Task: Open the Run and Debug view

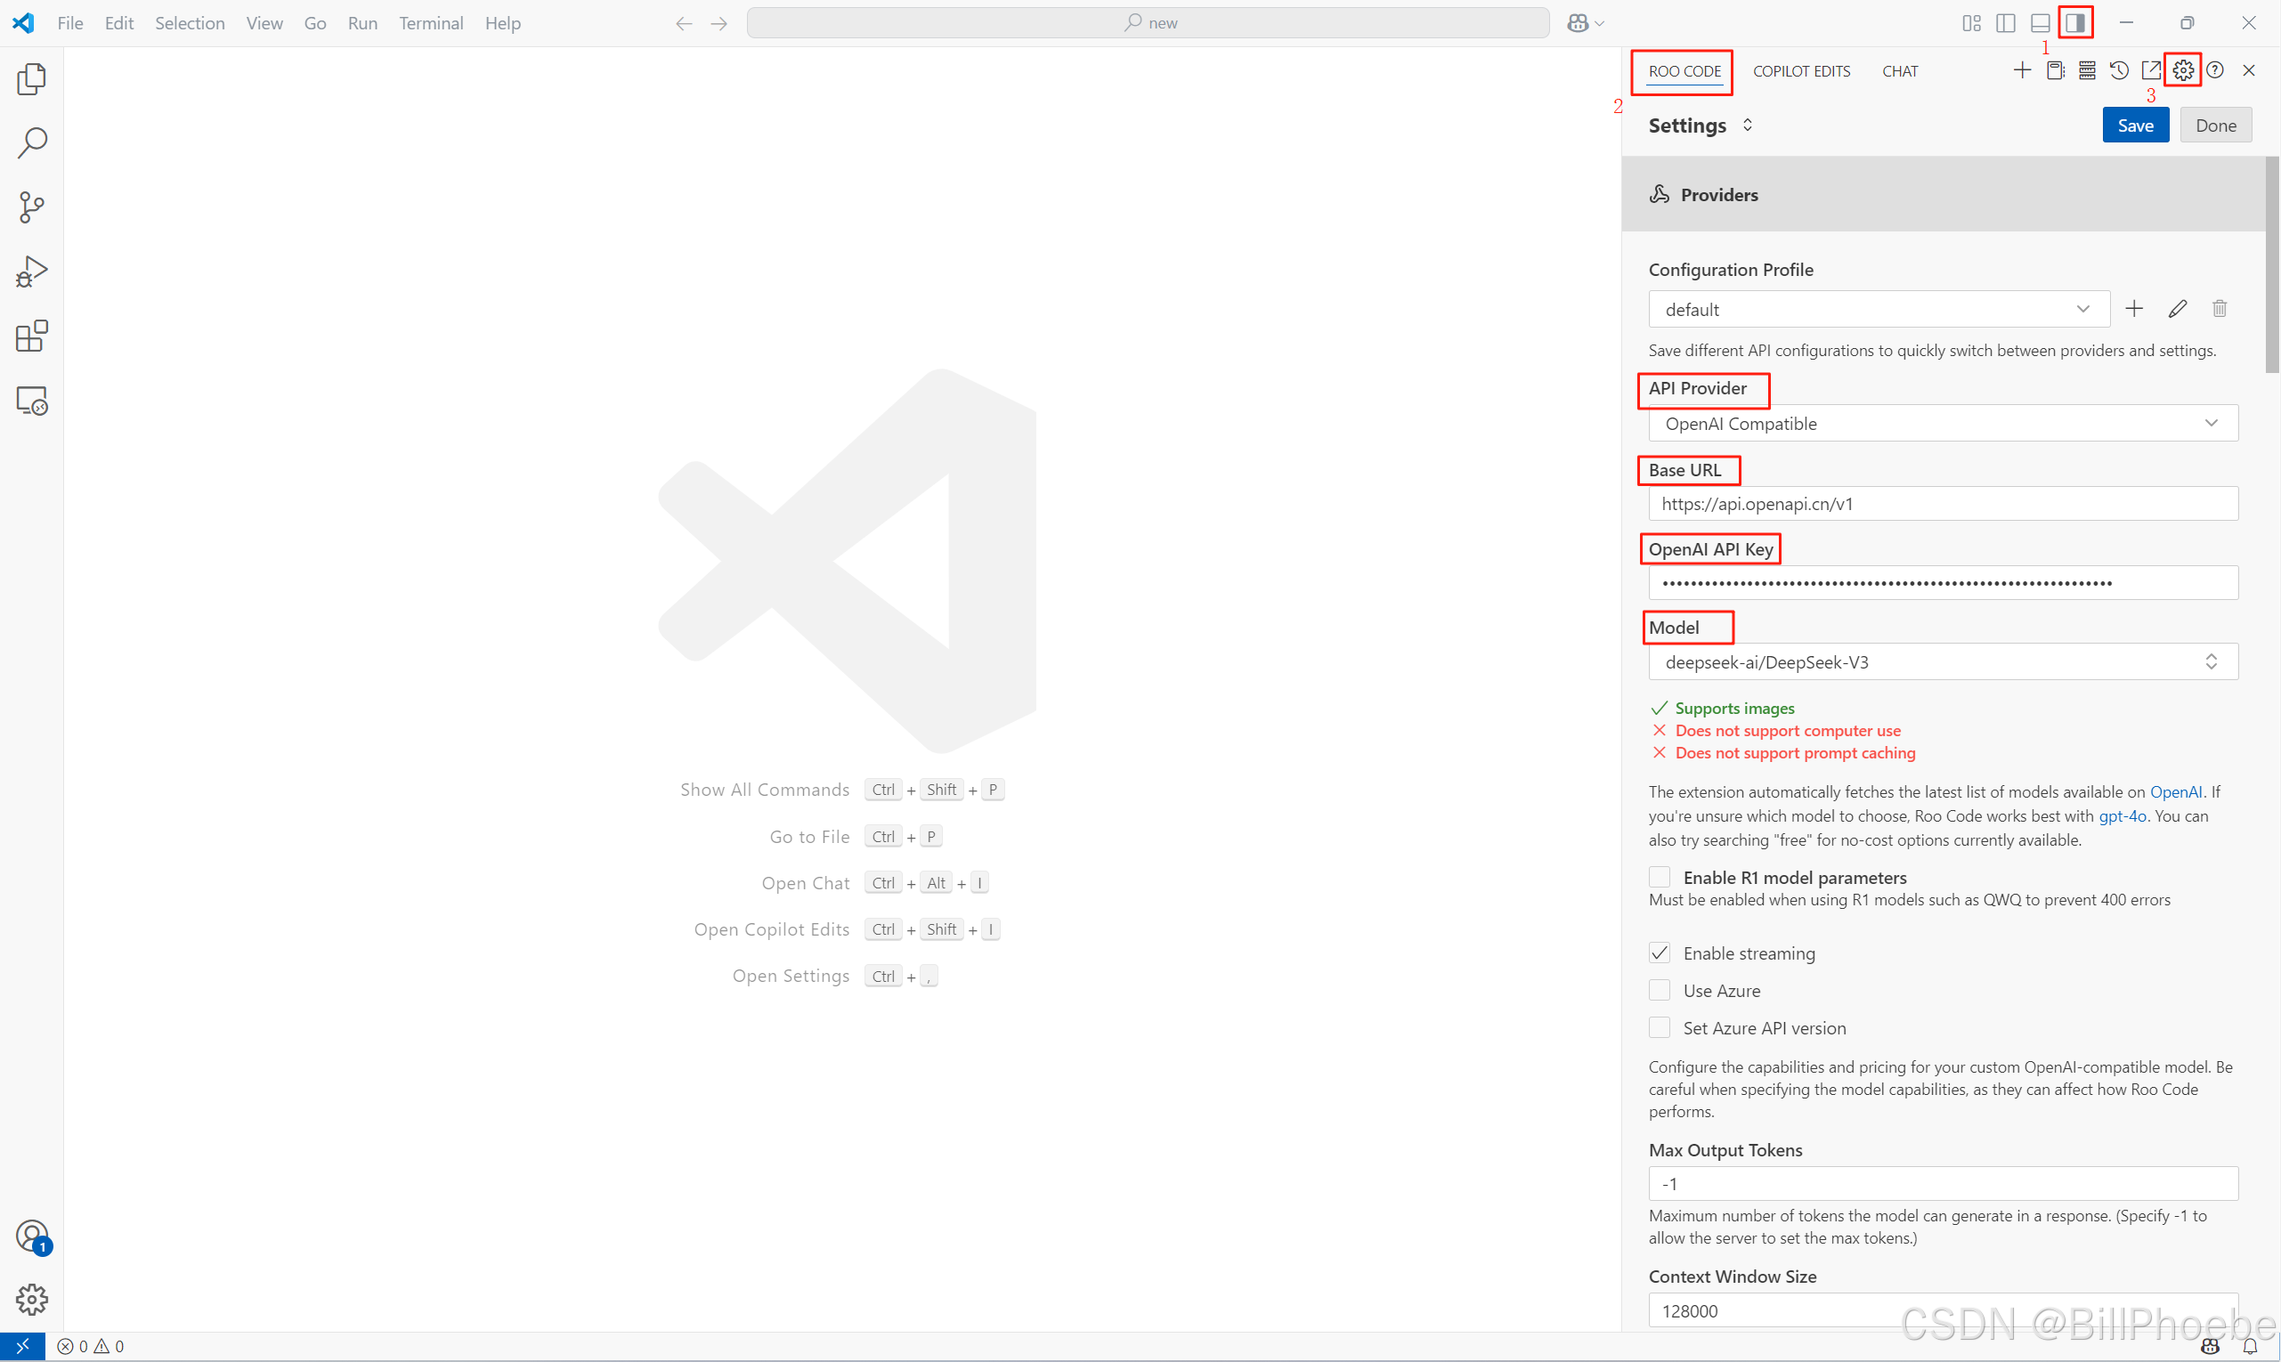Action: (x=31, y=272)
